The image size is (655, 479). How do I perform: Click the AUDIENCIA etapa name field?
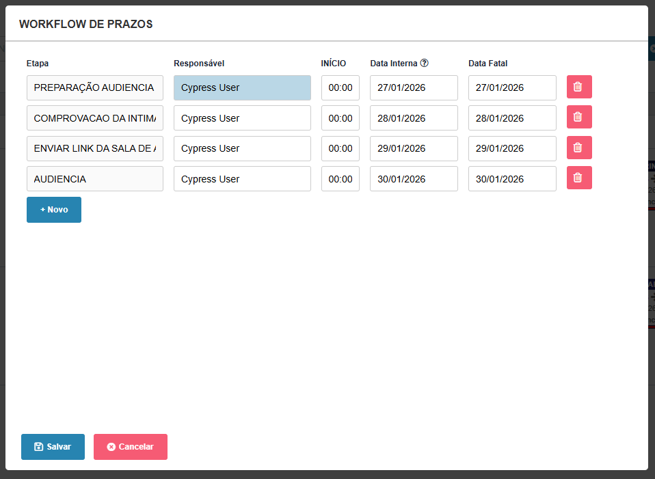[95, 179]
